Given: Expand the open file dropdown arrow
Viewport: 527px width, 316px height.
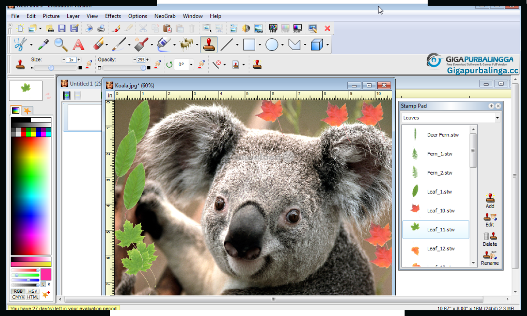Looking at the screenshot, I should point(40,29).
